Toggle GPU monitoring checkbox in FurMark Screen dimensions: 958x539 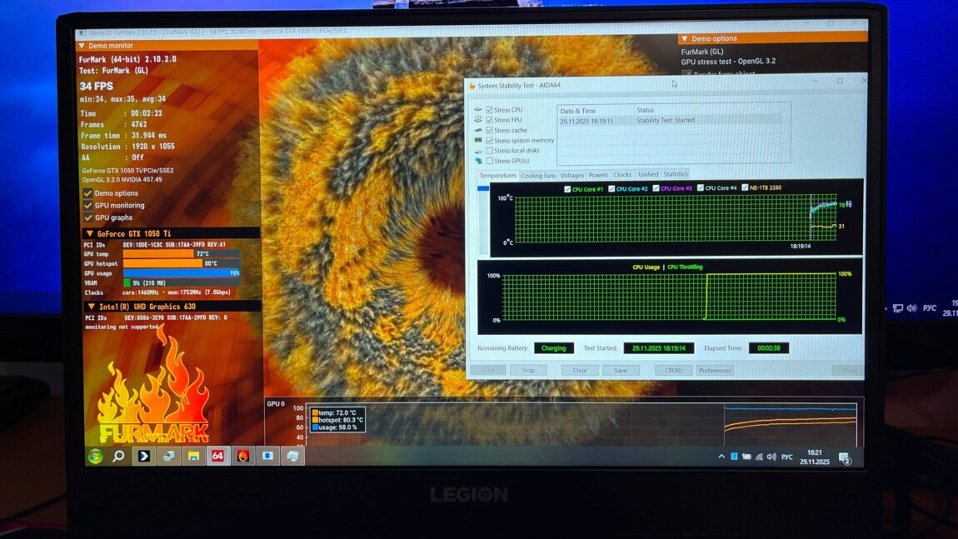pyautogui.click(x=87, y=205)
